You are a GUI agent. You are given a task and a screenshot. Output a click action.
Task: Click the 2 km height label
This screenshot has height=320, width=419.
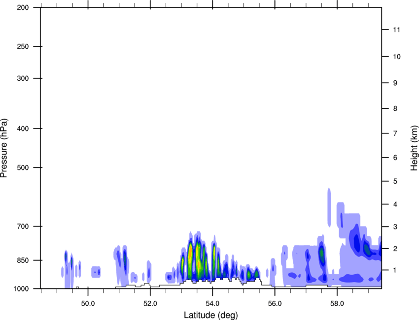click(x=395, y=249)
